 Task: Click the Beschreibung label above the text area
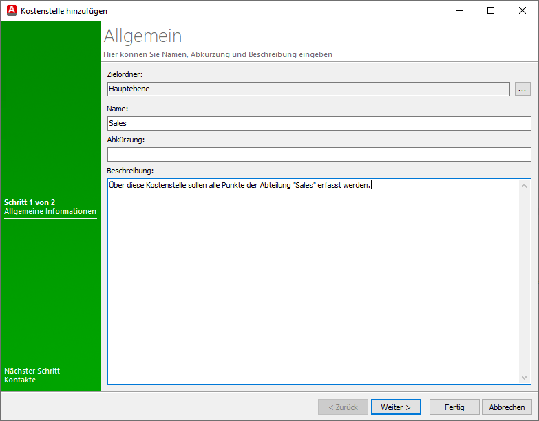pyautogui.click(x=130, y=170)
